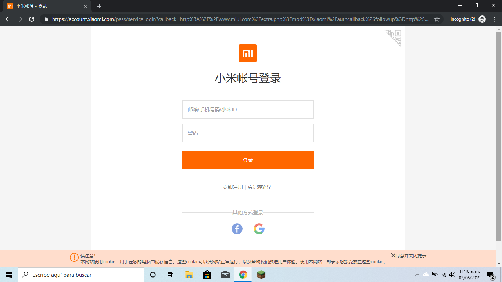Open Cortana circle icon in the taskbar
This screenshot has width=502, height=282.
(153, 275)
